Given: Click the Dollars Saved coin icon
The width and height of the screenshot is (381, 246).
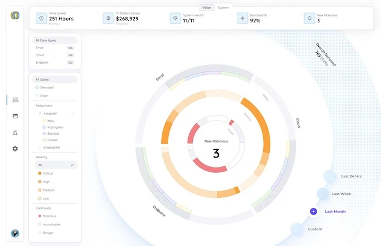Looking at the screenshot, I should click(108, 18).
